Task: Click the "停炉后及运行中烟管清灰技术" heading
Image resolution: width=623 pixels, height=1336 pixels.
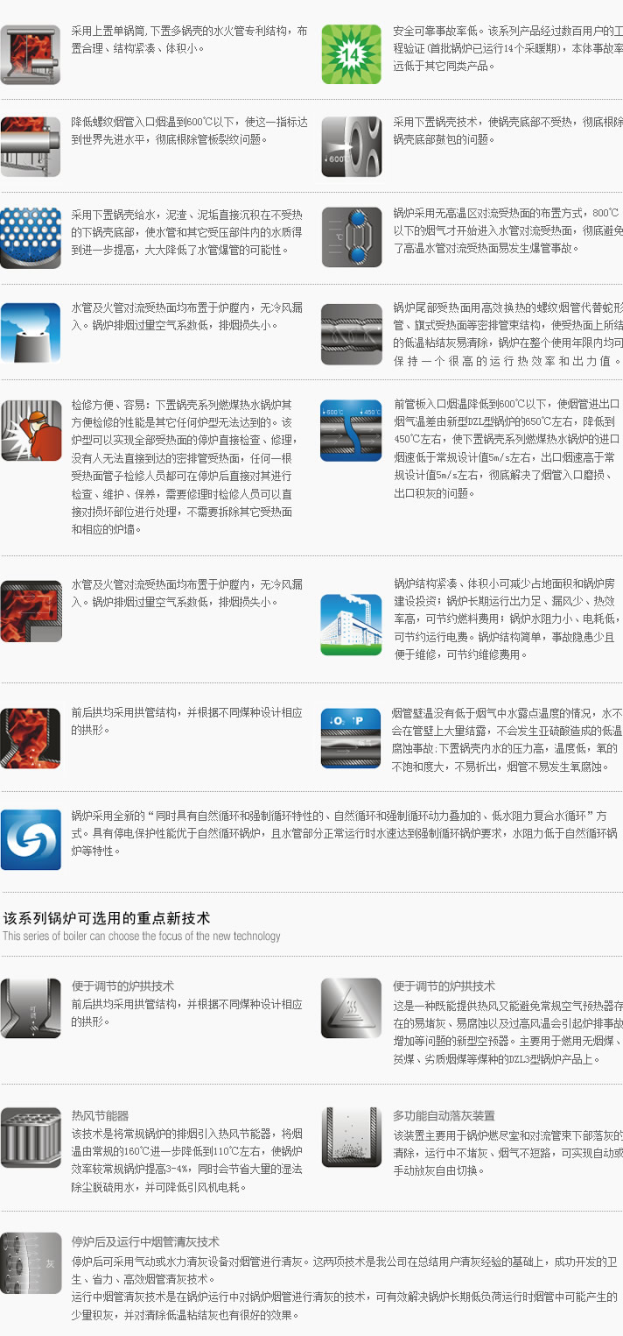Action: tap(145, 1241)
